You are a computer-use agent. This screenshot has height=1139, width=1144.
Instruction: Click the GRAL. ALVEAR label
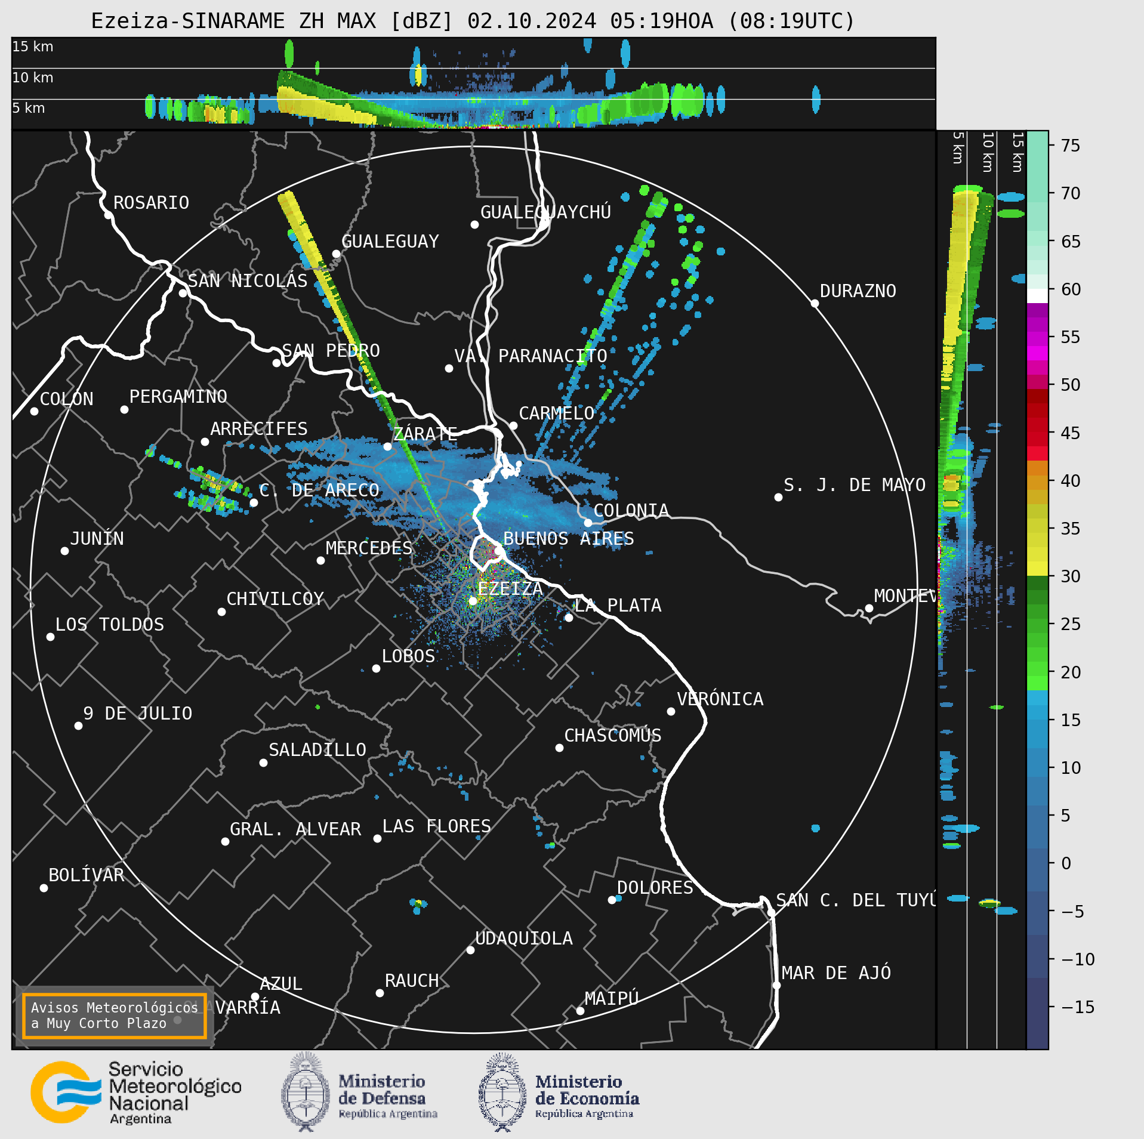295,829
